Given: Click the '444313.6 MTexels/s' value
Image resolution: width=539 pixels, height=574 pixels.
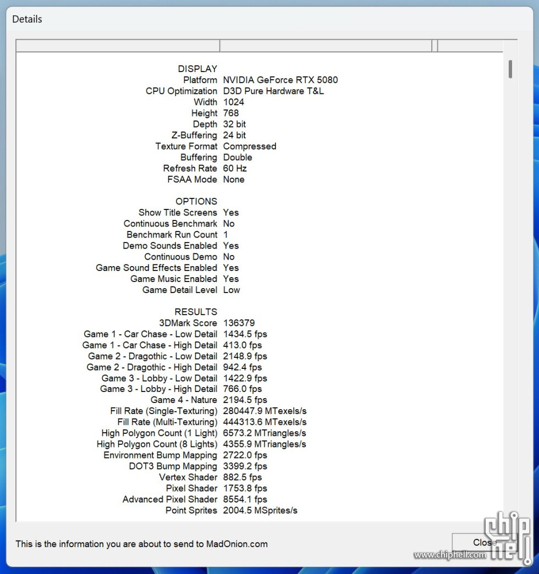Looking at the screenshot, I should 265,422.
